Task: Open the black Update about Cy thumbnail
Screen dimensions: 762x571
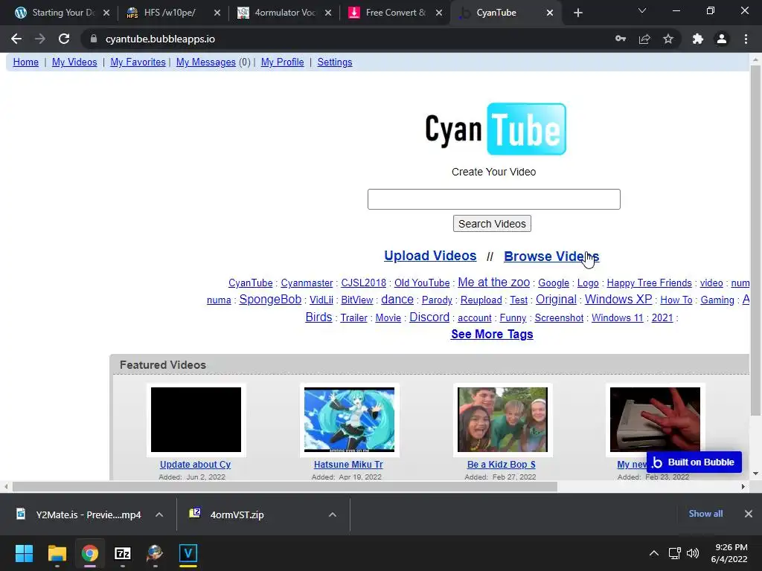Action: coord(196,419)
